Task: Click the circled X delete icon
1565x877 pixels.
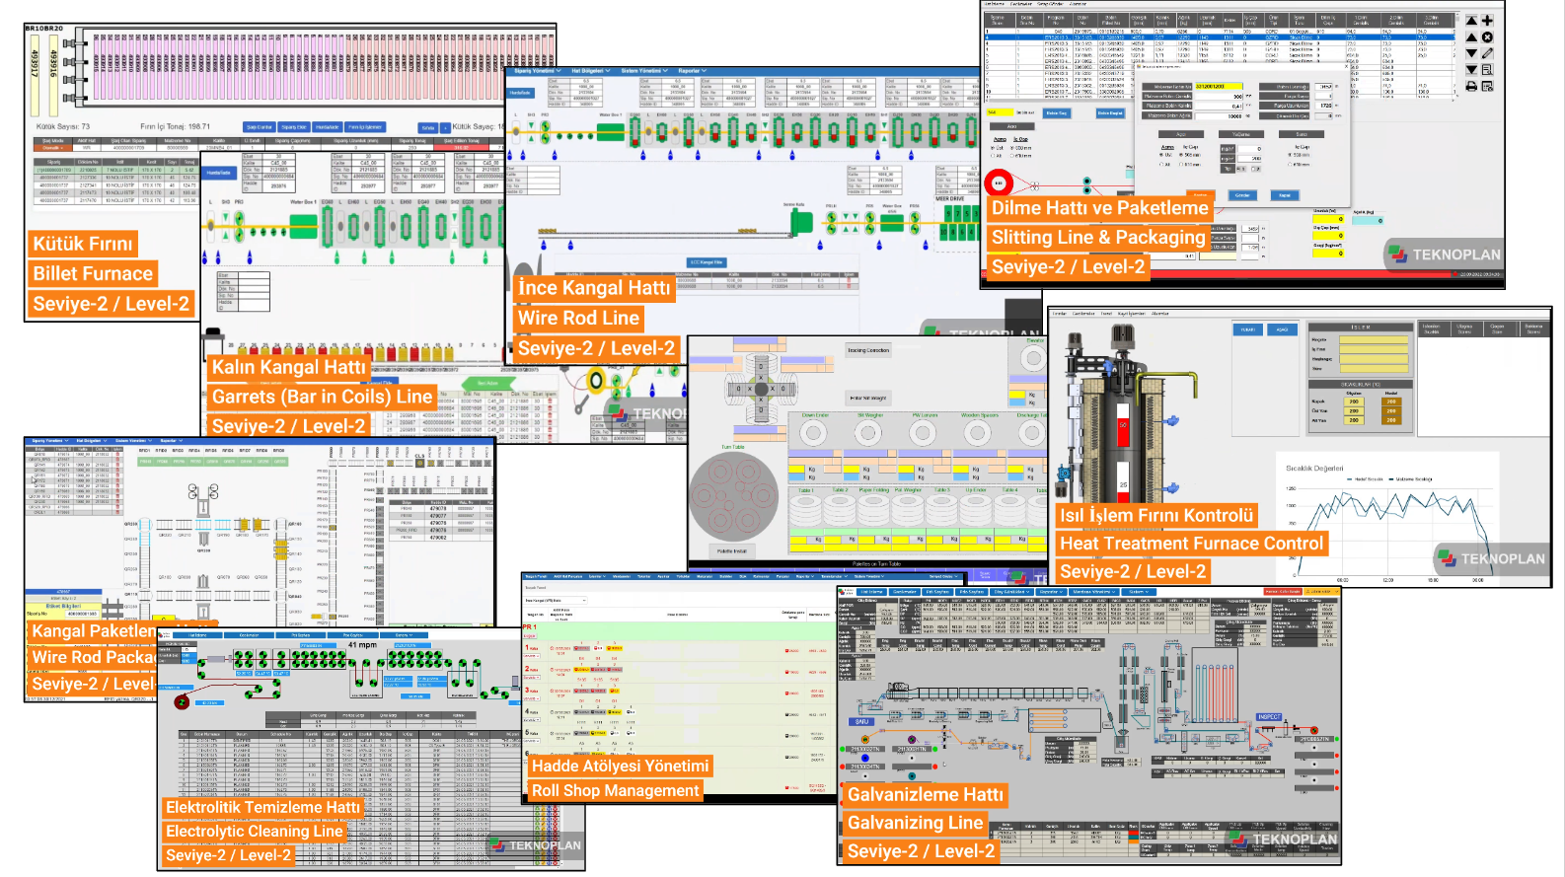Action: (x=1487, y=37)
